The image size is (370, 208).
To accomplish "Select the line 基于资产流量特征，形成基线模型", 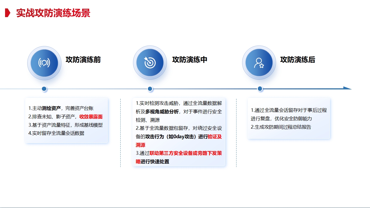I will [x=65, y=125].
